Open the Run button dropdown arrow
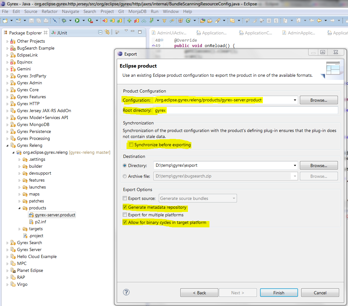Screen dimensions: 348x306 click(84, 21)
